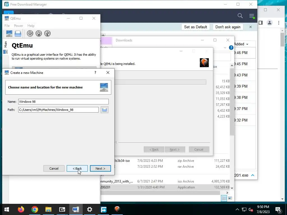287x215 pixels.
Task: Open QtEmu Help menu
Action: tap(31, 26)
